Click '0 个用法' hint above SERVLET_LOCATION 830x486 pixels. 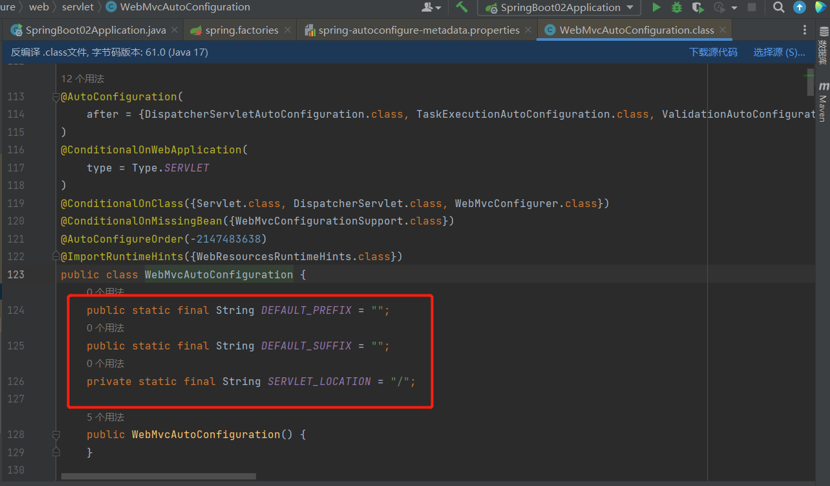pyautogui.click(x=105, y=364)
